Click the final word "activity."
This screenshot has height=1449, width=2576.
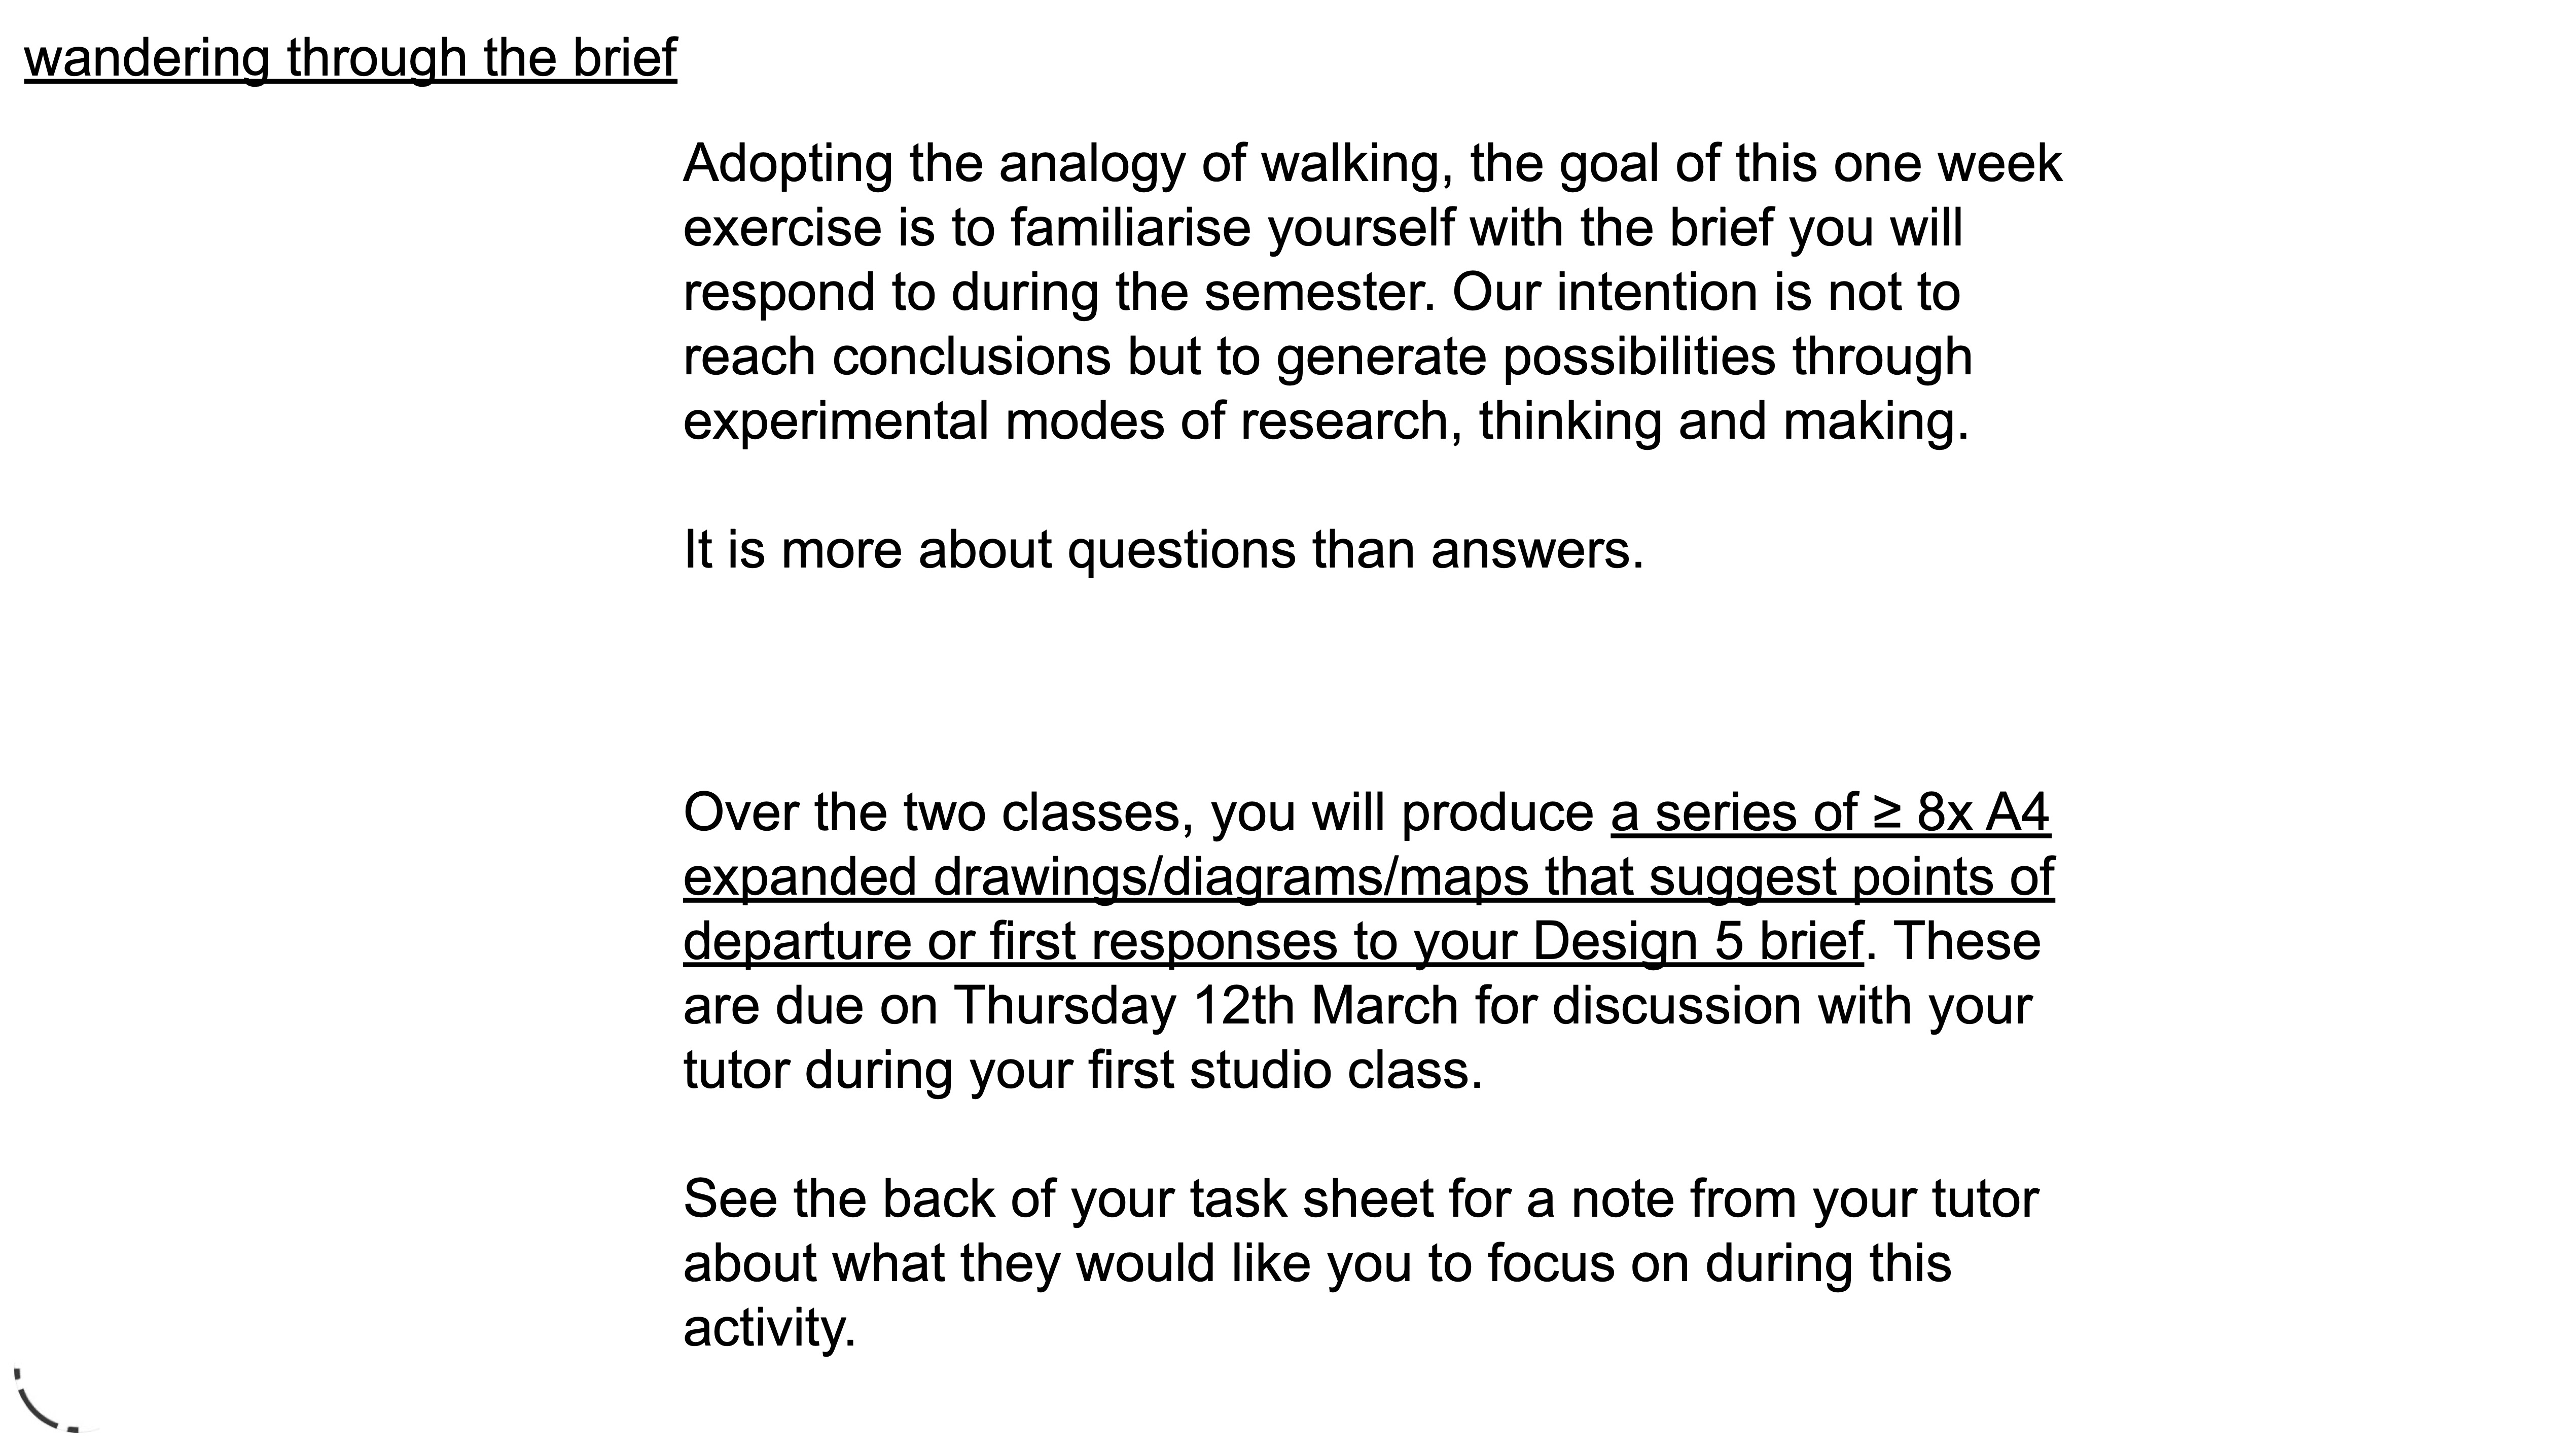coord(769,1328)
